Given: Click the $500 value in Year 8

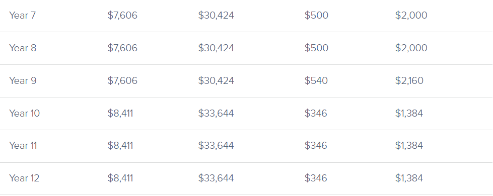Looking at the screenshot, I should click(x=316, y=48).
